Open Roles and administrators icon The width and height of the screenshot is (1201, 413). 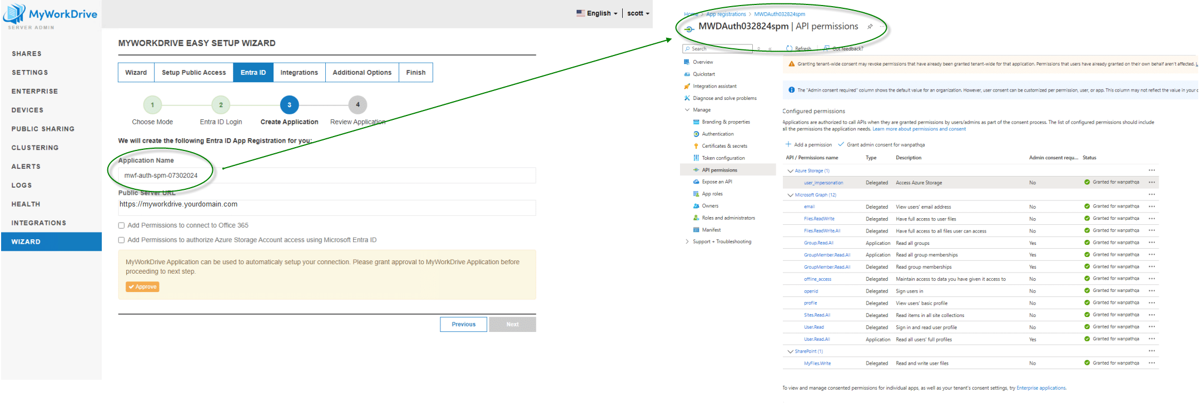pos(696,218)
